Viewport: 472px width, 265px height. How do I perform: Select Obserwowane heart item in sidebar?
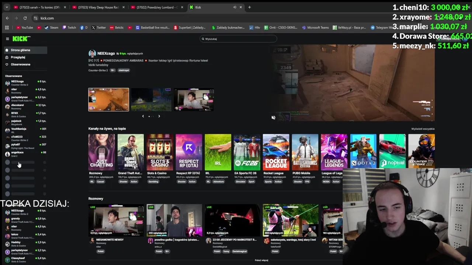coord(25,64)
